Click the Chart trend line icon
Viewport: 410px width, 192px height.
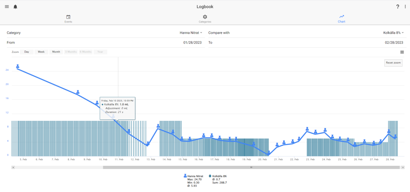click(342, 16)
